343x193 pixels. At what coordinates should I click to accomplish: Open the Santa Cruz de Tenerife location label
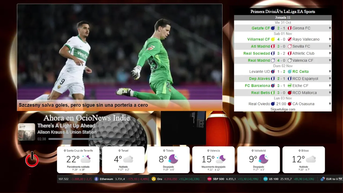click(x=78, y=151)
